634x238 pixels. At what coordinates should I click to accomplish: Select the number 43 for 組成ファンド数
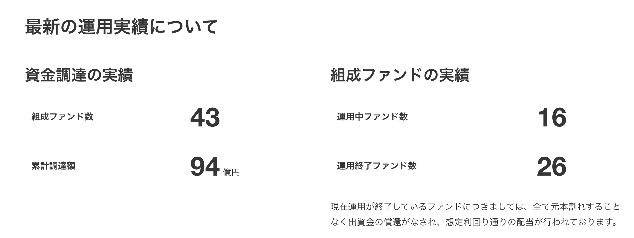pos(205,118)
